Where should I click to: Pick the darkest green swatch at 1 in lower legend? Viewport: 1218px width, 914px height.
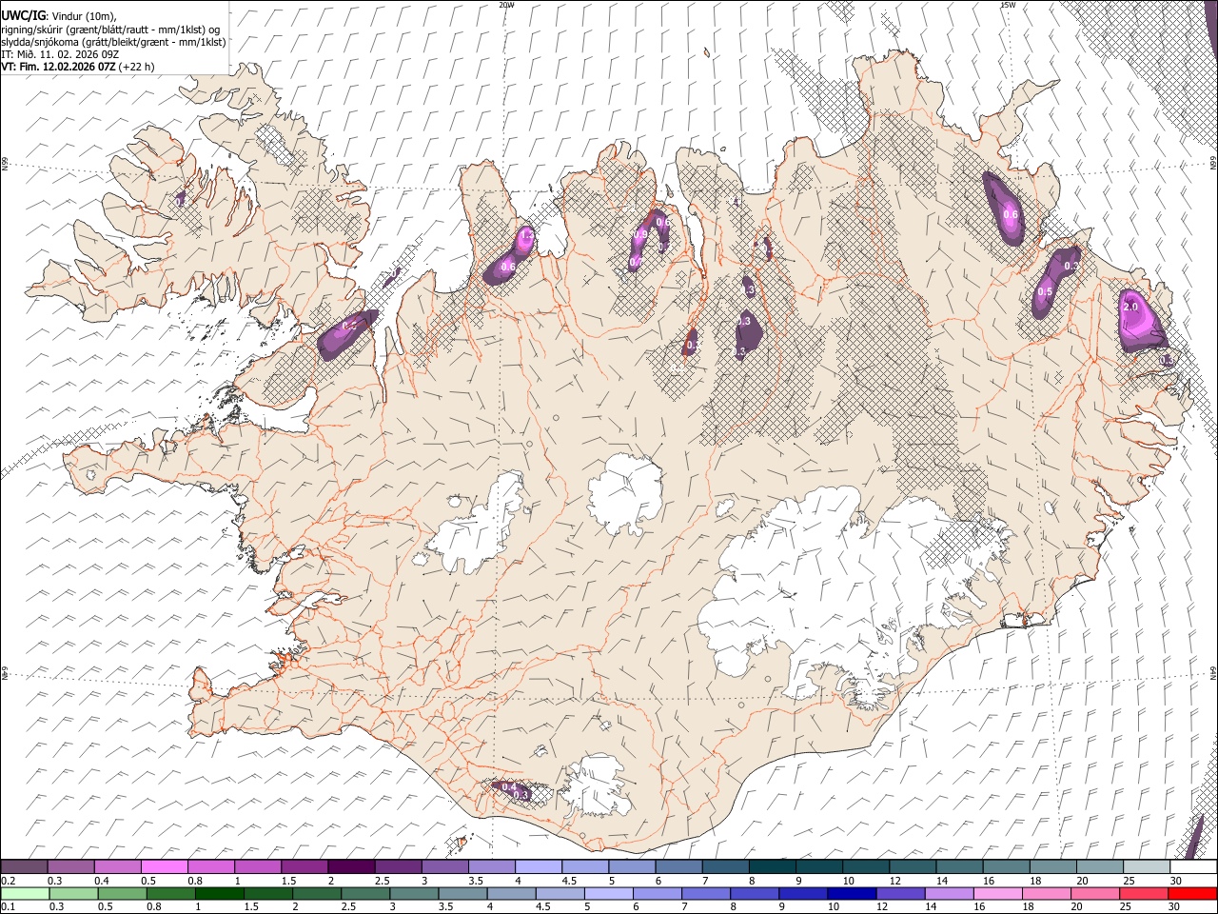pyautogui.click(x=219, y=894)
